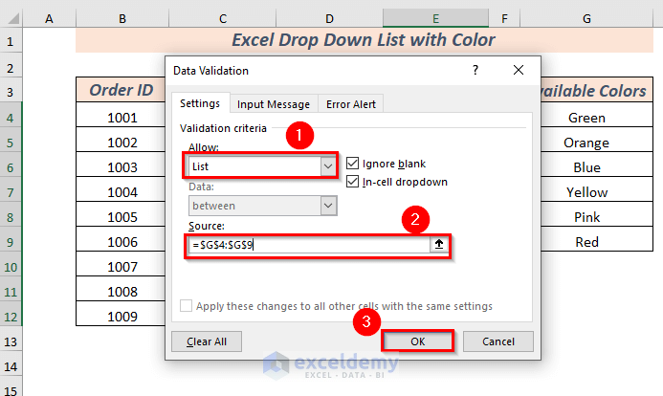The height and width of the screenshot is (396, 663).
Task: Select row 1 header
Action: pyautogui.click(x=11, y=41)
